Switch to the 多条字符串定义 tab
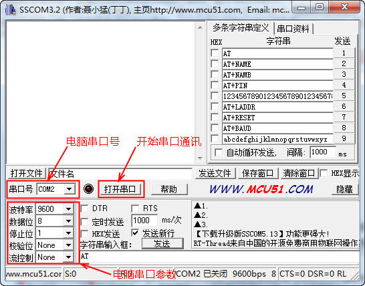Viewport: 365px width, 286px height. point(241,28)
